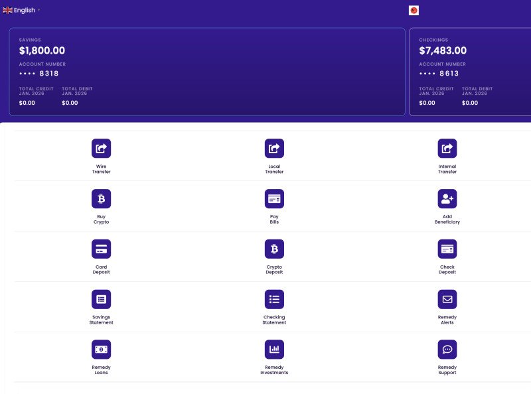Image resolution: width=531 pixels, height=394 pixels.
Task: Click the Add Beneficiary icon
Action: (447, 199)
